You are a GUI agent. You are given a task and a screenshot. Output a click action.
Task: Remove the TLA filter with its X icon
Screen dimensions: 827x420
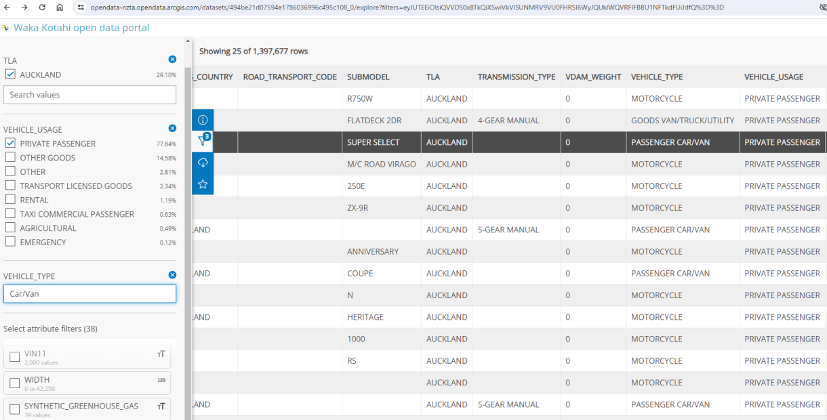coord(172,60)
